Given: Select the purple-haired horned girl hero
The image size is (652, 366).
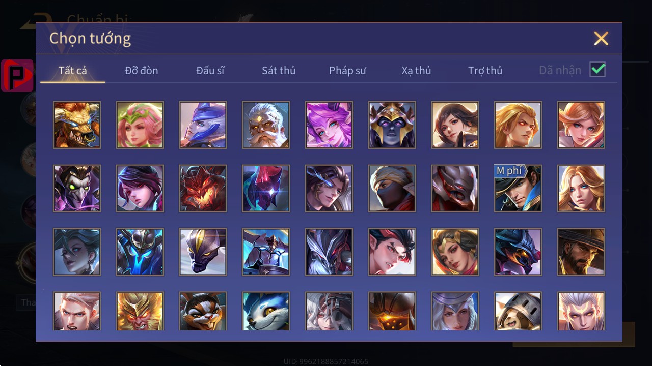Looking at the screenshot, I should pyautogui.click(x=329, y=125).
